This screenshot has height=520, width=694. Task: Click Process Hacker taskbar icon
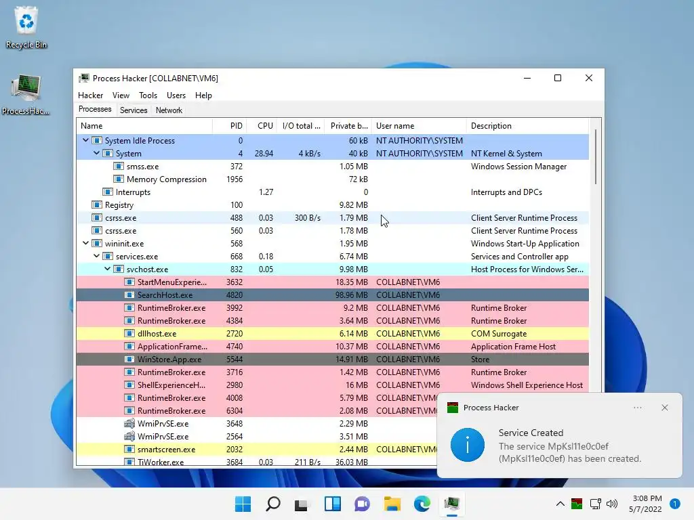pyautogui.click(x=452, y=504)
